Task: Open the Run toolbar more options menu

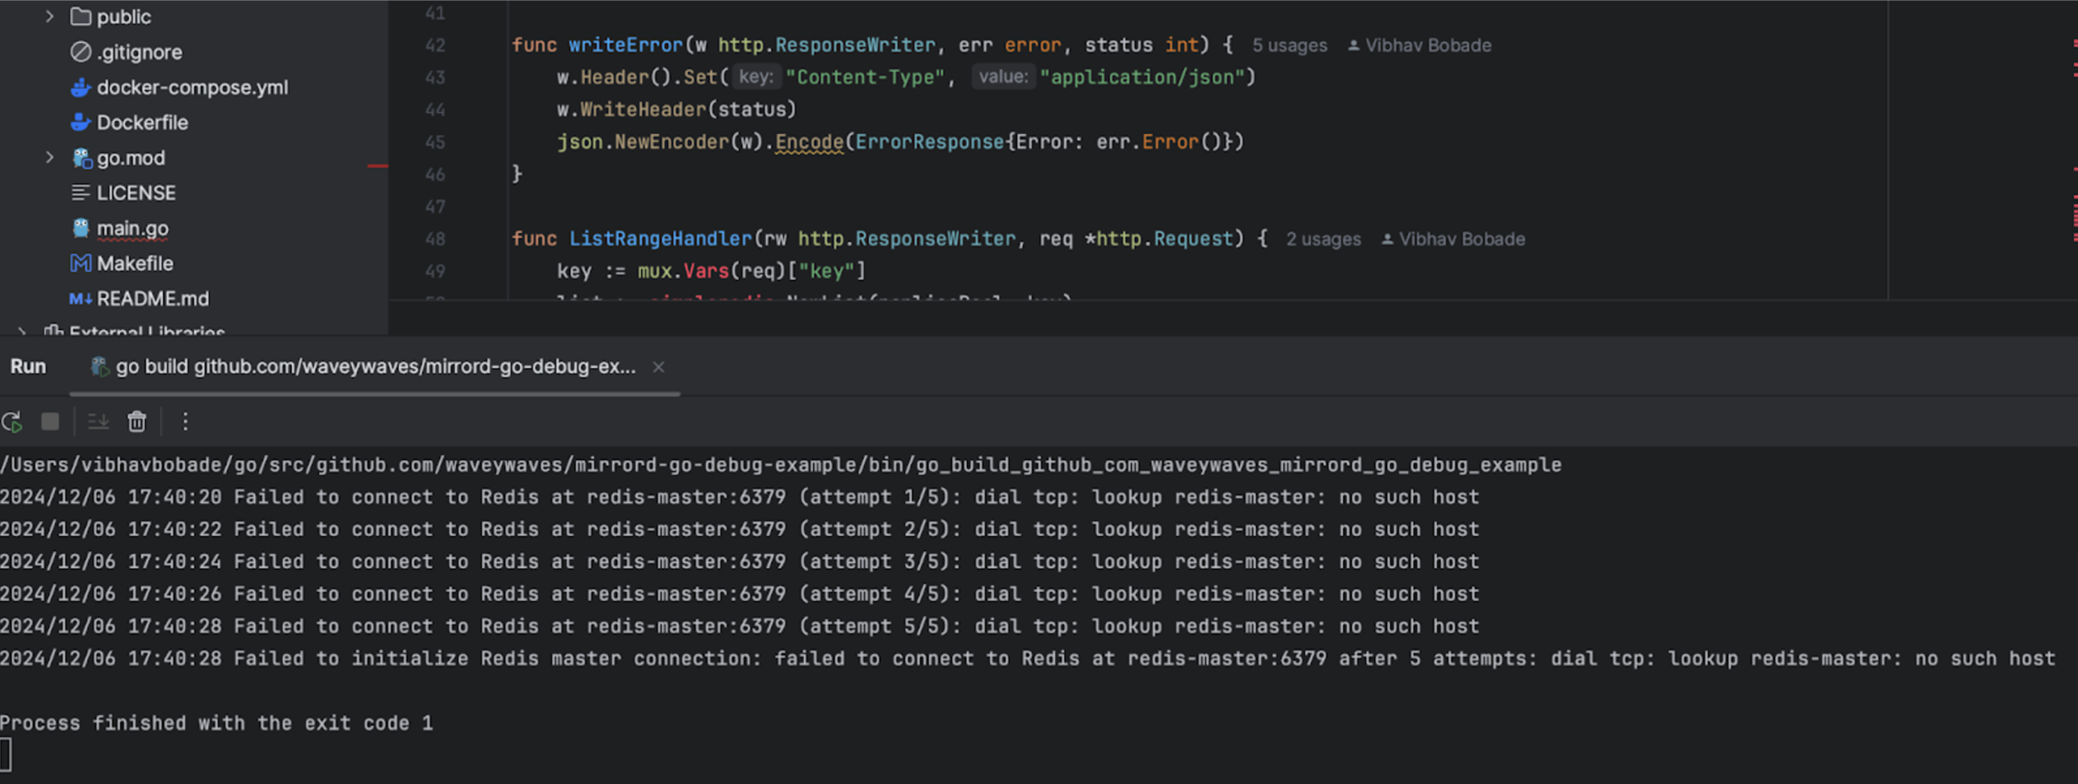Action: pos(185,422)
